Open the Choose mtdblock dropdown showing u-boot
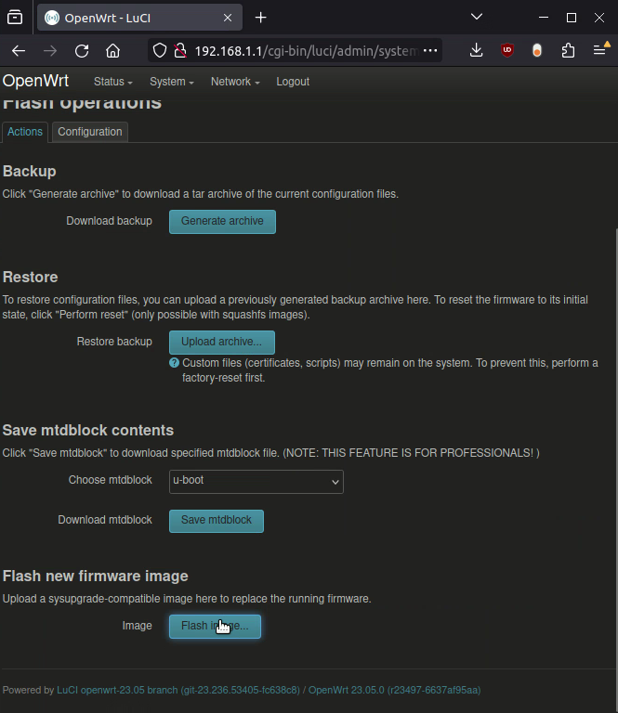The width and height of the screenshot is (618, 713). [x=256, y=482]
